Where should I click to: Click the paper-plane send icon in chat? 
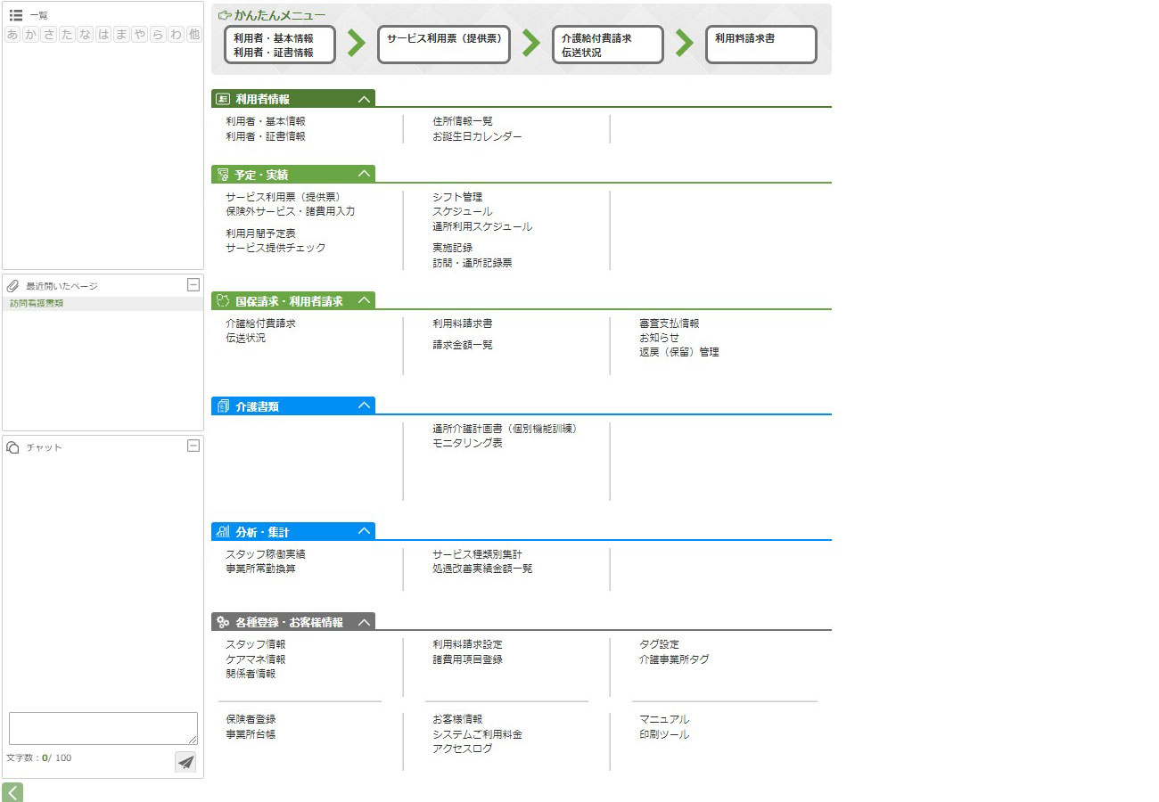coord(185,762)
